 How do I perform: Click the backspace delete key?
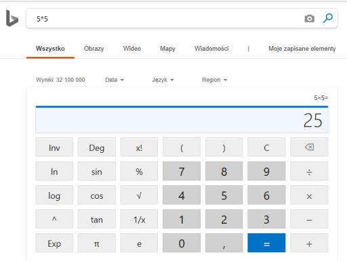coord(309,147)
